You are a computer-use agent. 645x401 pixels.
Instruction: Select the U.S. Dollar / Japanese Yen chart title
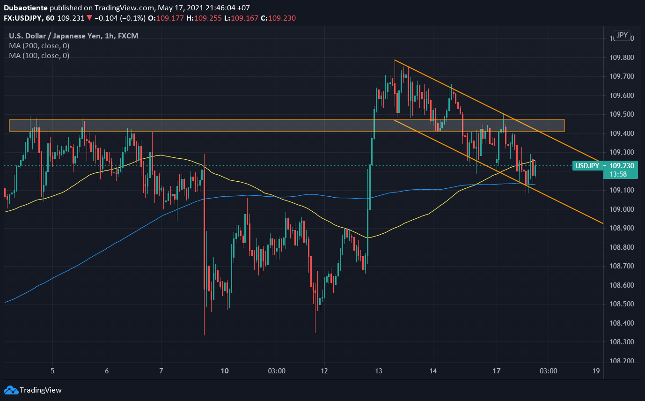pos(73,36)
